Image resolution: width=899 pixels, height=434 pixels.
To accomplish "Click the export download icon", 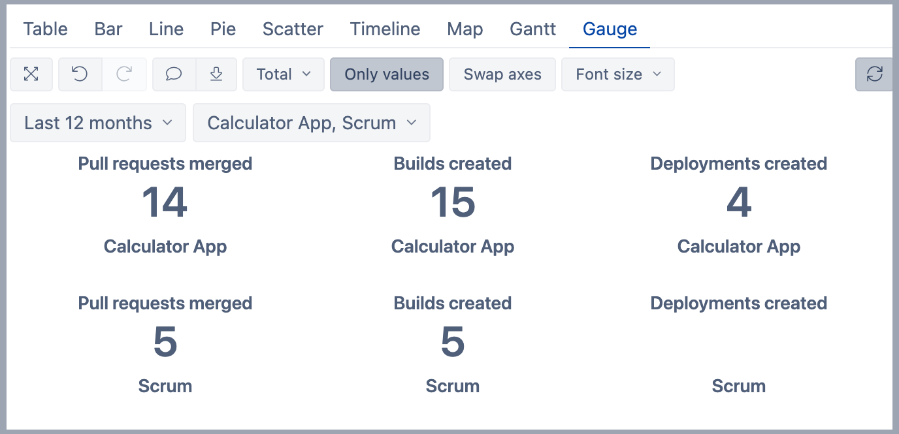I will [x=216, y=74].
